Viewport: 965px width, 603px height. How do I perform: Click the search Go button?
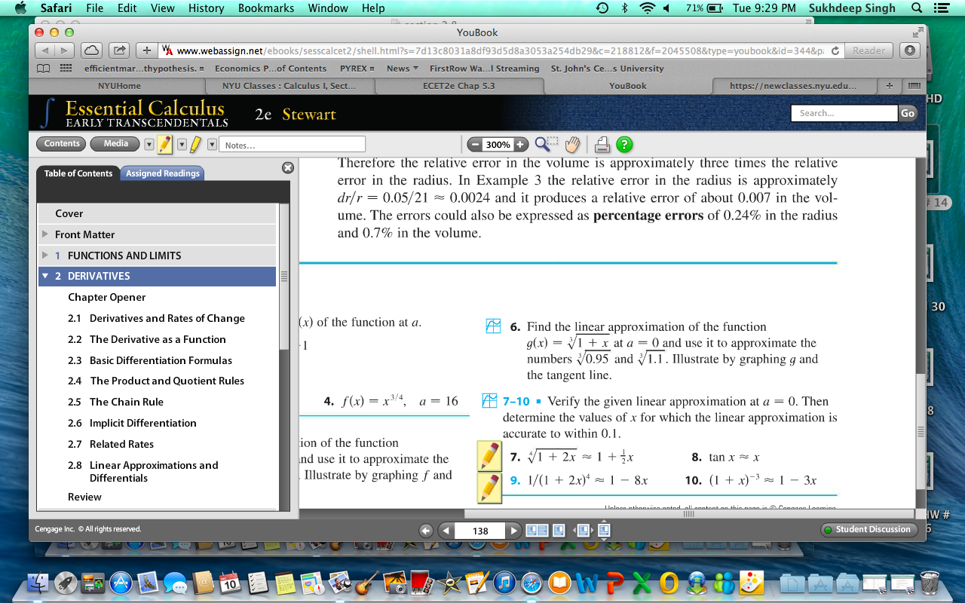pos(908,113)
